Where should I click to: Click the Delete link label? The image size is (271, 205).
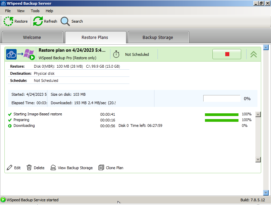(39, 168)
